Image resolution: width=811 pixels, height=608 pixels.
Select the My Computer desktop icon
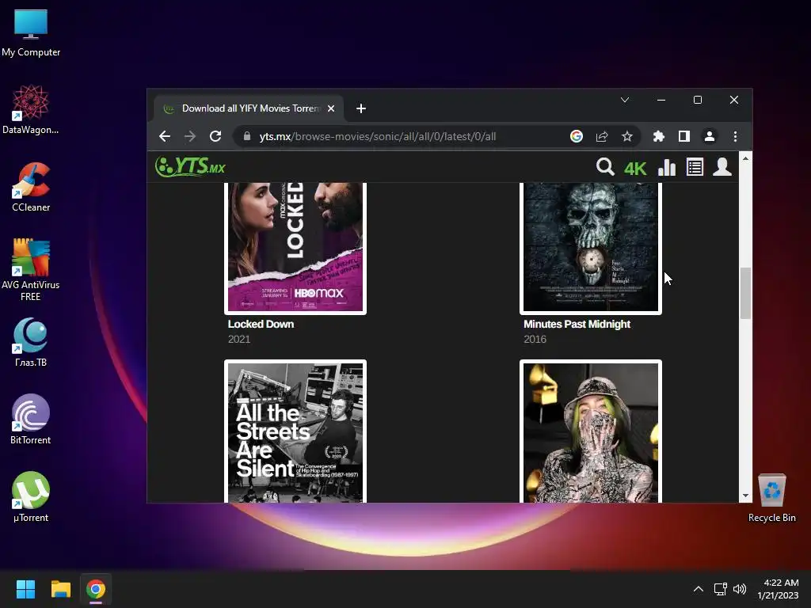click(31, 32)
